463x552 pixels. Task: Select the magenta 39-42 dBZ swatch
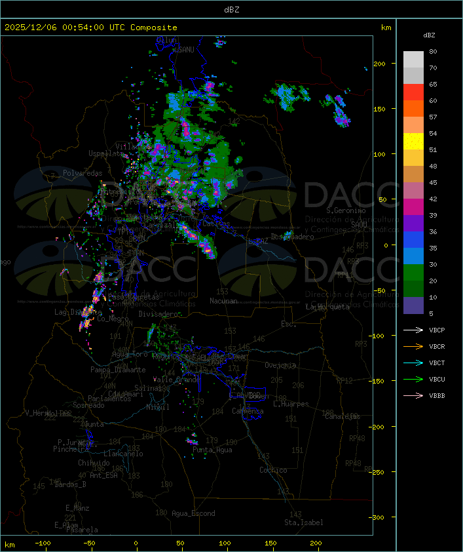(x=413, y=207)
